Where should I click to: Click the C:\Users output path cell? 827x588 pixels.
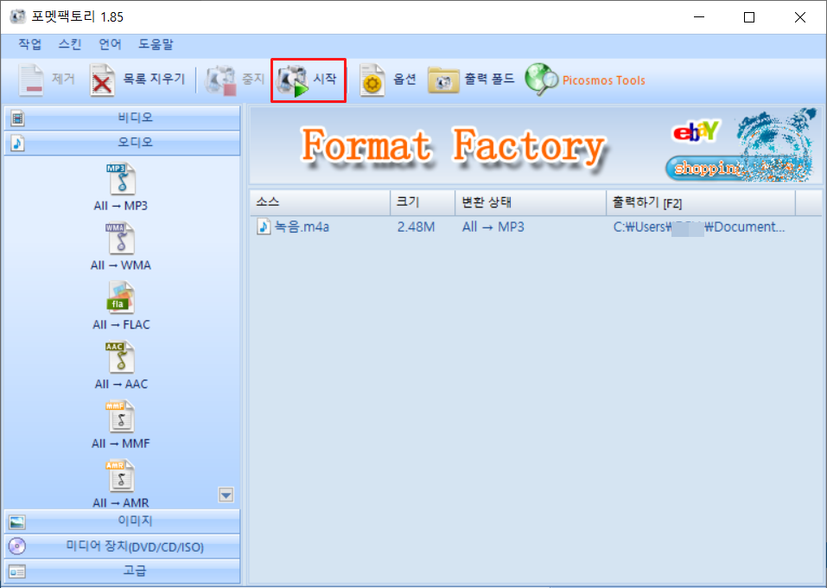(699, 227)
